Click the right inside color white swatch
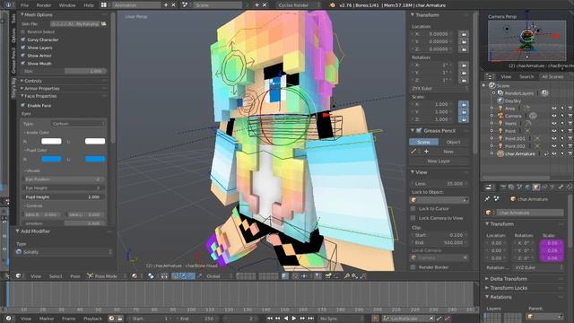The width and height of the screenshot is (574, 323). pyautogui.click(x=51, y=141)
